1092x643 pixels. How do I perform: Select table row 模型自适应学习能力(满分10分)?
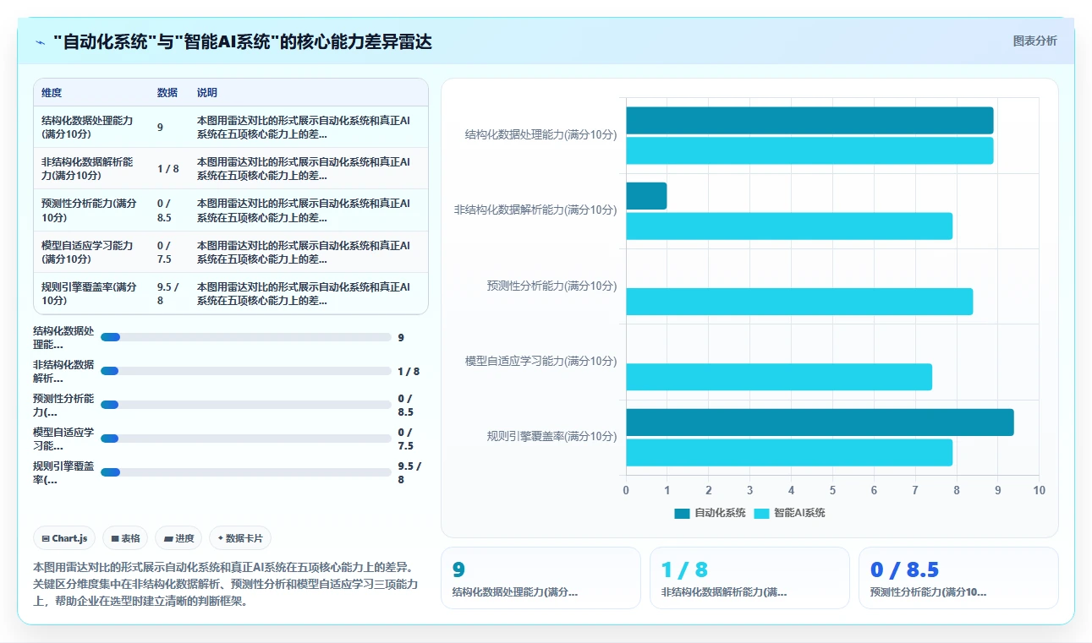point(231,252)
